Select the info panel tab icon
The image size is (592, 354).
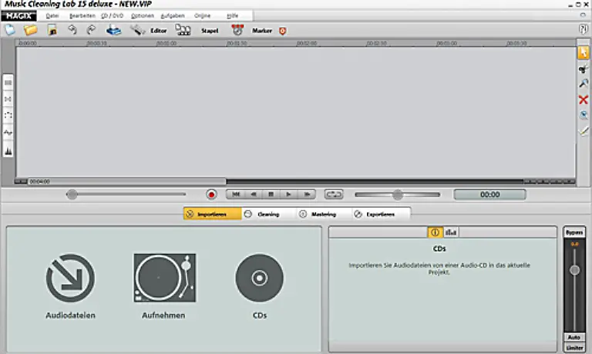[435, 232]
